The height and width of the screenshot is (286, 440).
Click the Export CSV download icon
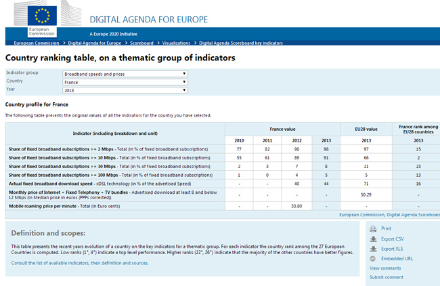pos(374,239)
